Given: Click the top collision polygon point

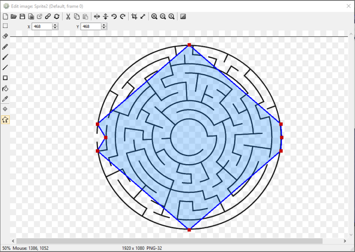Looking at the screenshot, I should pos(189,45).
